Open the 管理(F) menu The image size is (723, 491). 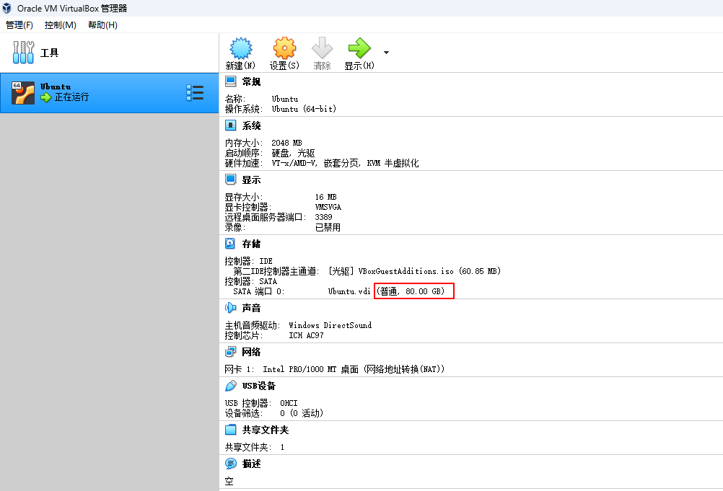pyautogui.click(x=19, y=25)
